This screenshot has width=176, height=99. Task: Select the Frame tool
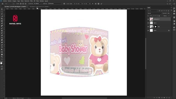(2, 21)
